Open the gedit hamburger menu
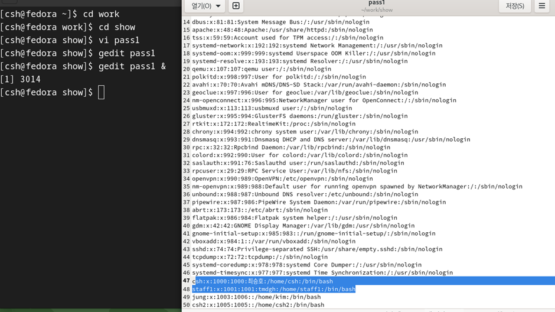 point(541,6)
